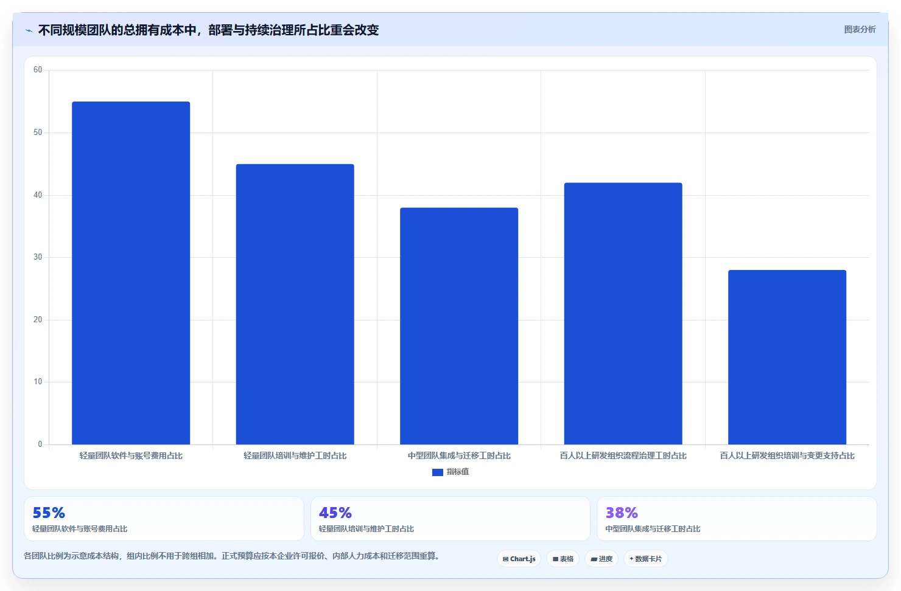This screenshot has height=591, width=901.
Task: Click axis label 轻量团队软件与账号费用占比
Action: [x=131, y=455]
